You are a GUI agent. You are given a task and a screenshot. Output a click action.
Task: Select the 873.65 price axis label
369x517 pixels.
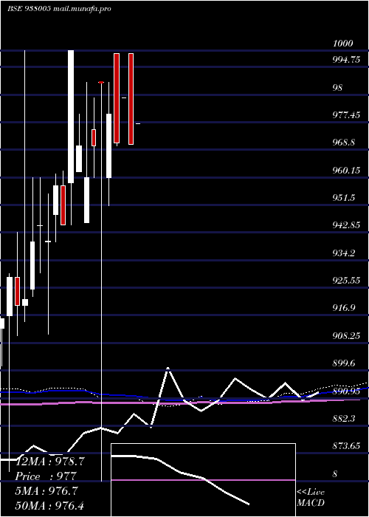point(346,446)
